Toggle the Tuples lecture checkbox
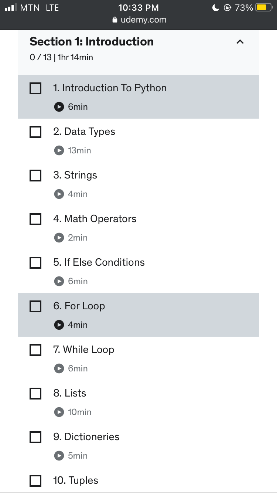 pyautogui.click(x=35, y=481)
